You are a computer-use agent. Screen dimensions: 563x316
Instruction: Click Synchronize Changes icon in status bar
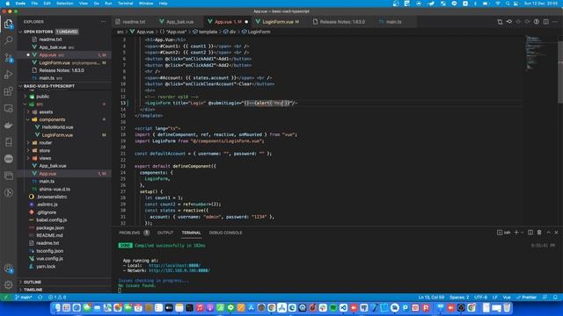40,298
